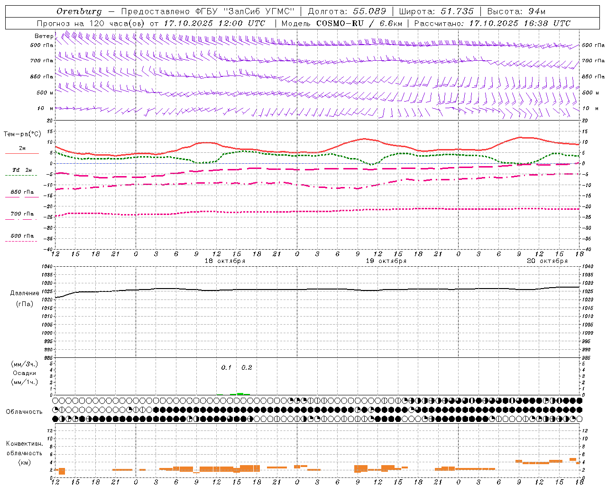Click the 'Orenburg' station name in the header
This screenshot has height=486, width=607.
click(x=79, y=11)
